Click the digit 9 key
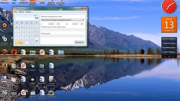 (27, 31)
